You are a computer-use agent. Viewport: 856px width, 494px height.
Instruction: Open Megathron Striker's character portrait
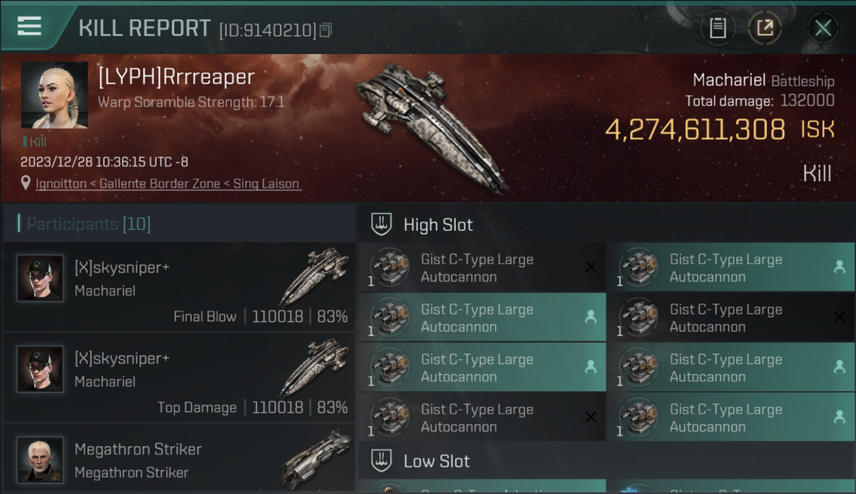40,459
